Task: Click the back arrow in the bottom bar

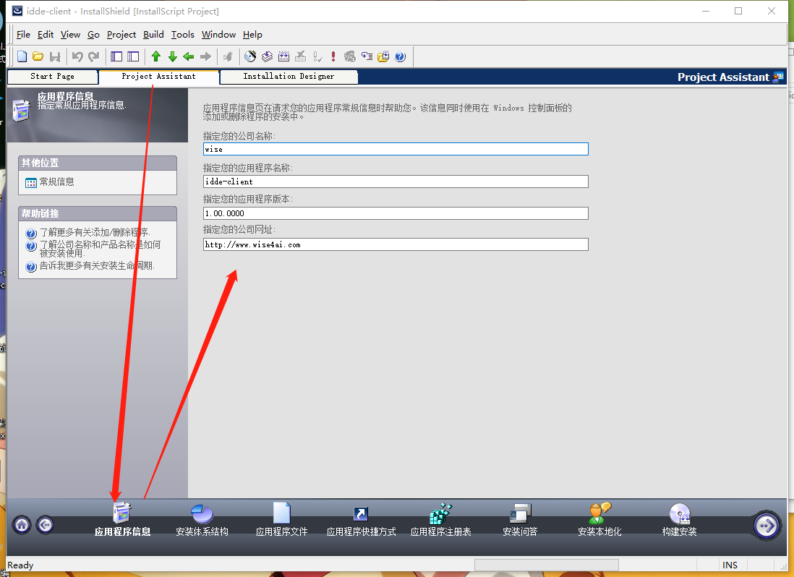Action: tap(45, 526)
